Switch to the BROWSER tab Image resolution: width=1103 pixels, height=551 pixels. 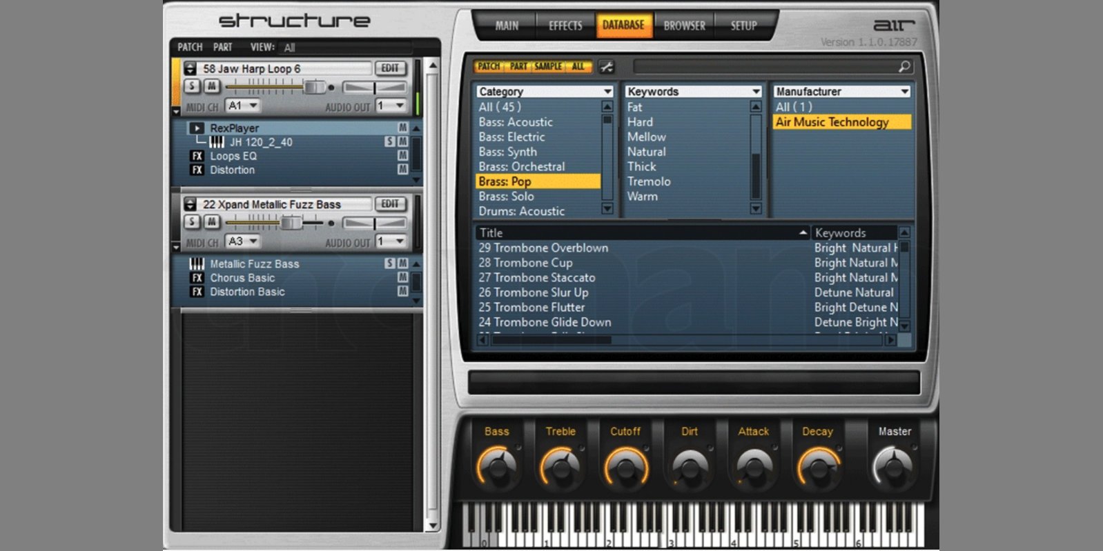(685, 26)
